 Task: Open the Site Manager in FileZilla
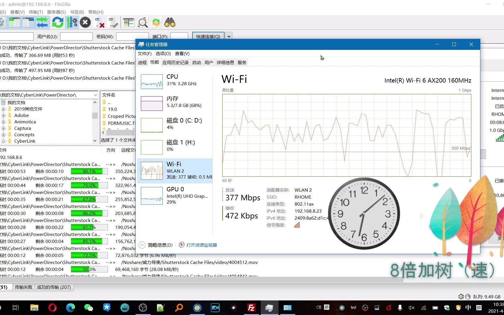2,22
